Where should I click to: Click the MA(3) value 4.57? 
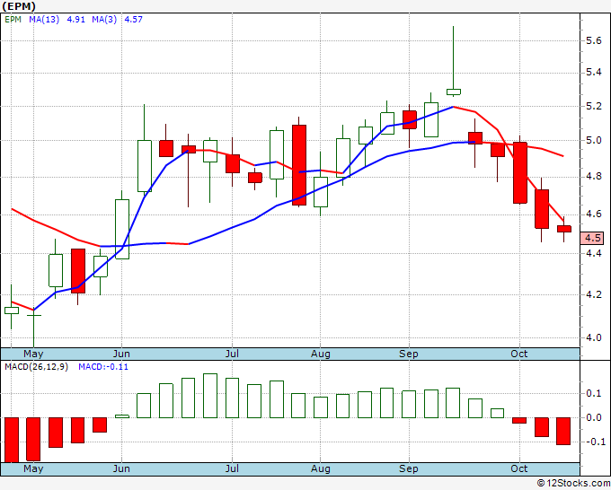133,20
